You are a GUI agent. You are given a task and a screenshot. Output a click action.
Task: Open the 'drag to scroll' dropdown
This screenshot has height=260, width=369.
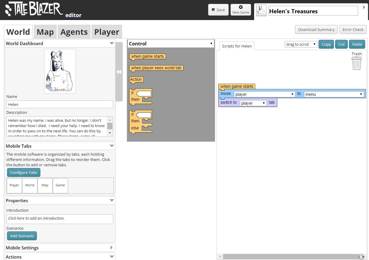[301, 44]
